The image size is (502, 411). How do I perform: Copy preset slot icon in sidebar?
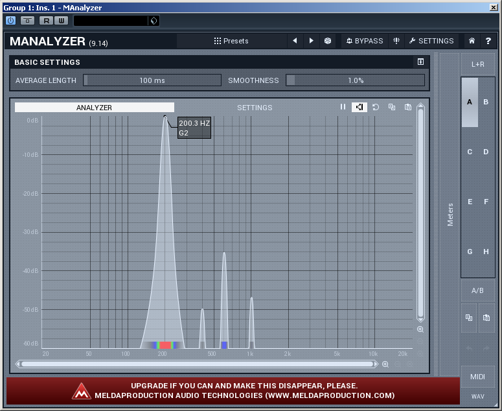click(469, 318)
